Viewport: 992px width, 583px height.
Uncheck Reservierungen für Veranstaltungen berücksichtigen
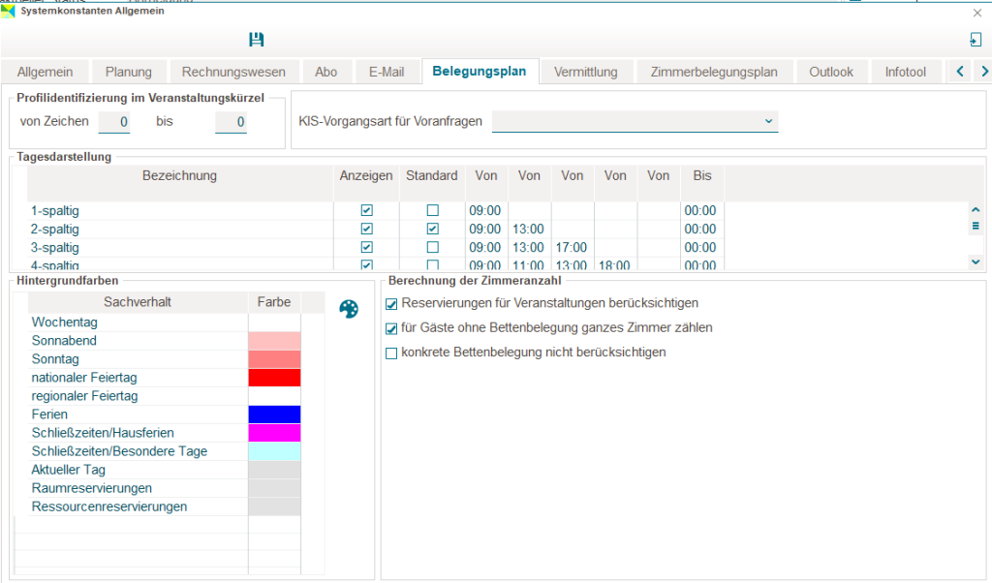click(x=392, y=304)
